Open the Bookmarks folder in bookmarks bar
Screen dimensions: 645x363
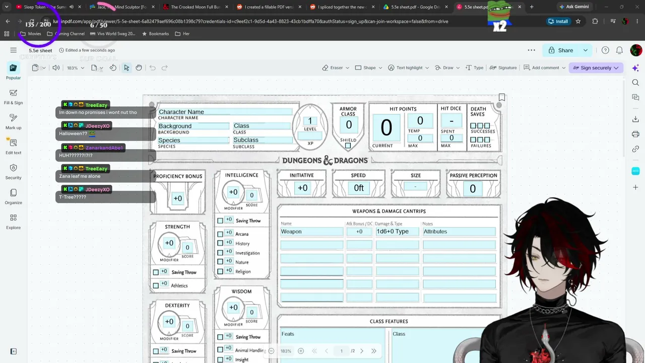pos(155,34)
